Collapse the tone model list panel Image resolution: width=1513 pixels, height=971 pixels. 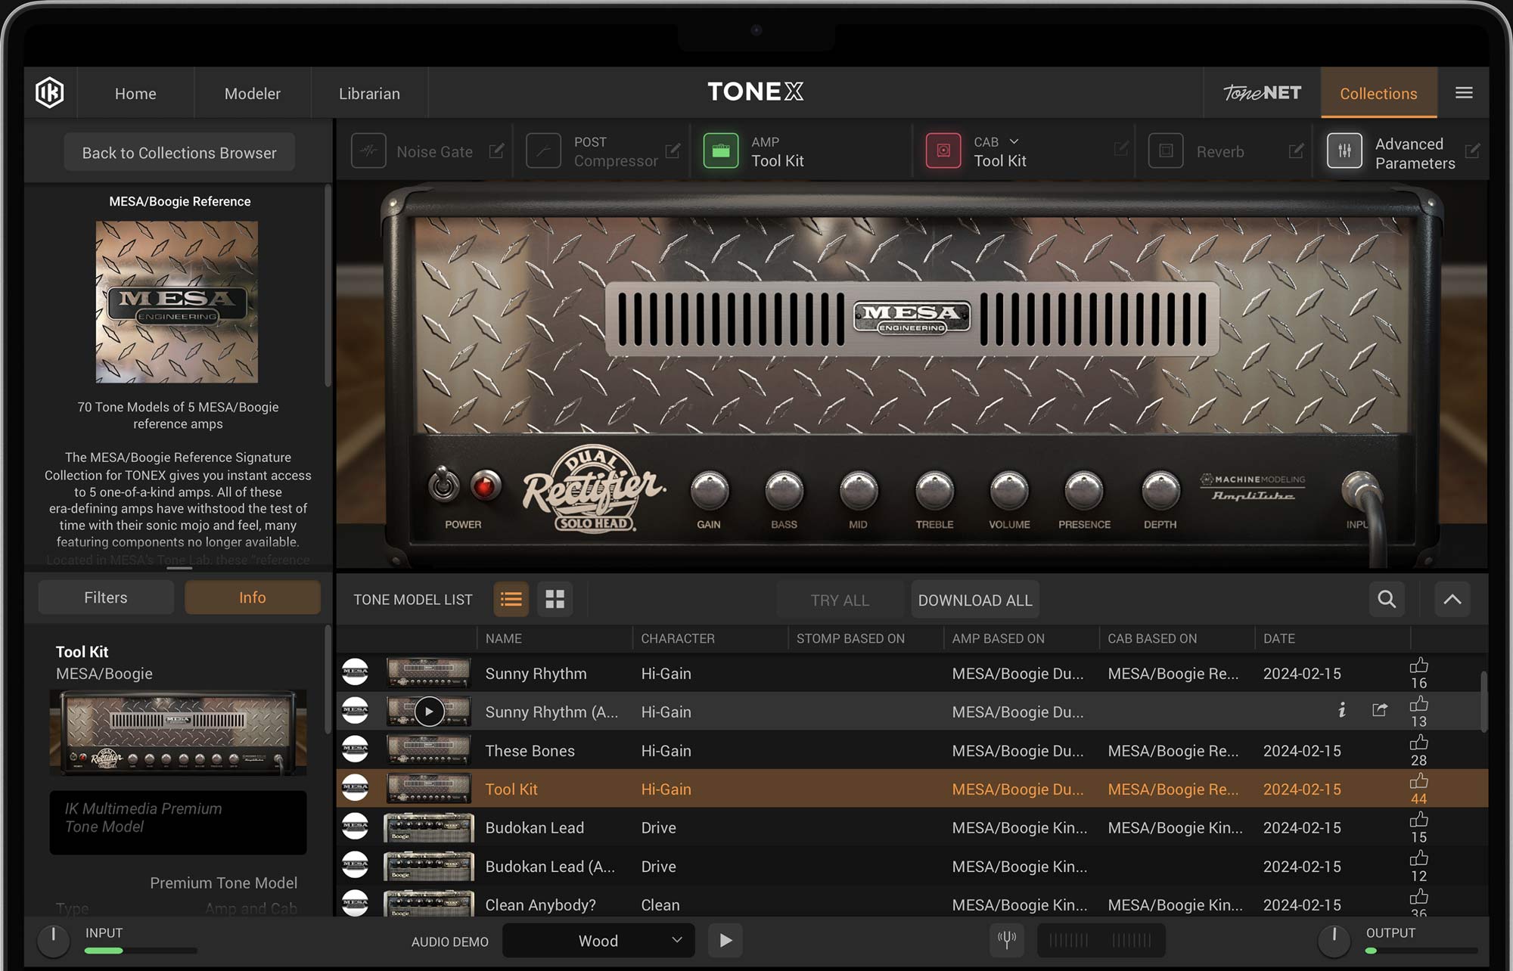[x=1452, y=599]
